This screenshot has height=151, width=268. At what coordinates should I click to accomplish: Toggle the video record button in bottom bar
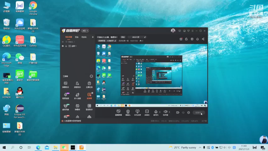click(178, 112)
